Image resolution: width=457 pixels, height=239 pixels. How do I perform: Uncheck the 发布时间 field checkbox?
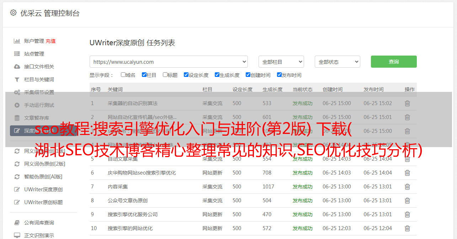279,75
